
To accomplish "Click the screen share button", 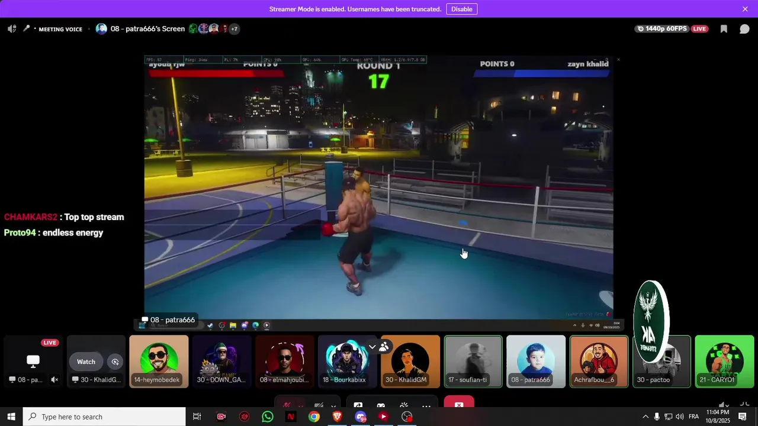I will point(358,405).
